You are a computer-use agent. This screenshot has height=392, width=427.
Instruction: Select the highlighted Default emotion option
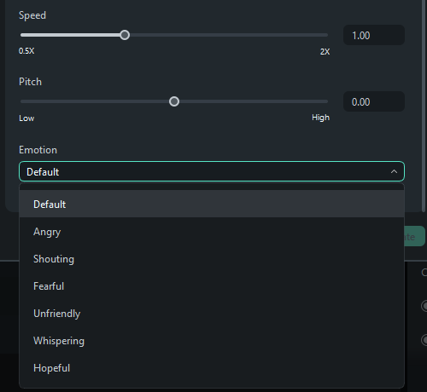click(212, 204)
